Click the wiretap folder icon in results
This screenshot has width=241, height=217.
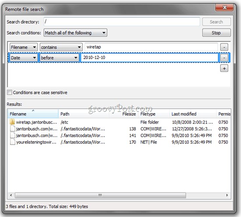[x=12, y=122]
